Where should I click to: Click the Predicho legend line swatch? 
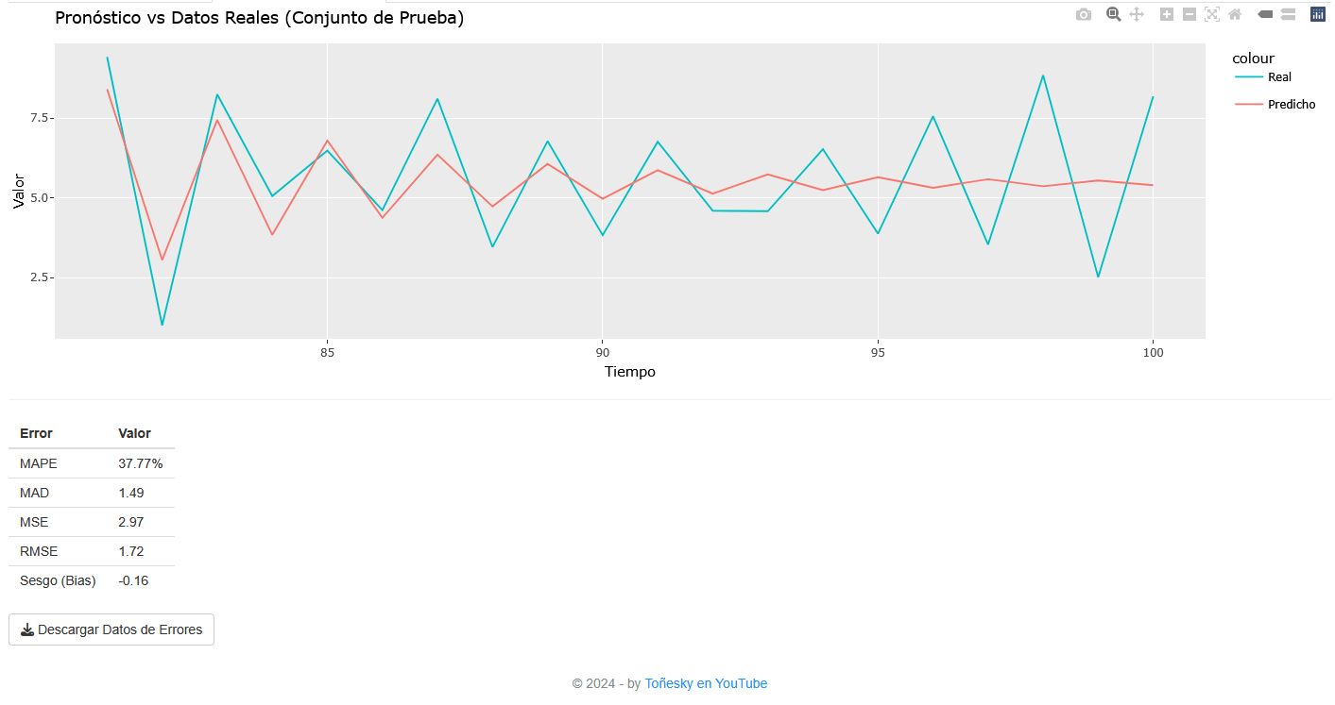[x=1249, y=105]
